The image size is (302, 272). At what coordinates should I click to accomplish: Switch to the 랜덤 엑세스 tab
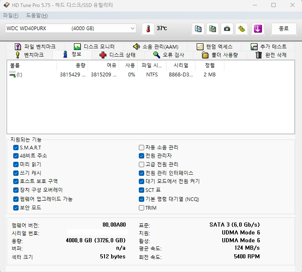[214, 47]
